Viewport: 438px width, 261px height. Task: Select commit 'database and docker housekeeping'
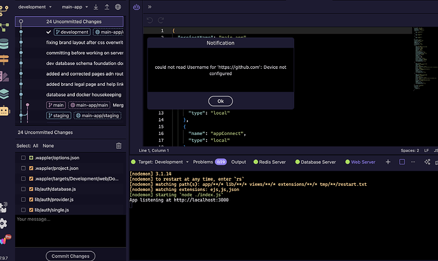tap(84, 95)
